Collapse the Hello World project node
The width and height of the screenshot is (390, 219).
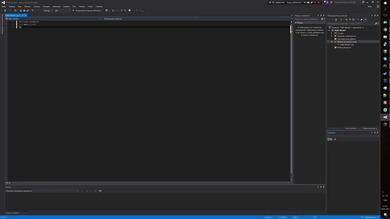(x=330, y=30)
